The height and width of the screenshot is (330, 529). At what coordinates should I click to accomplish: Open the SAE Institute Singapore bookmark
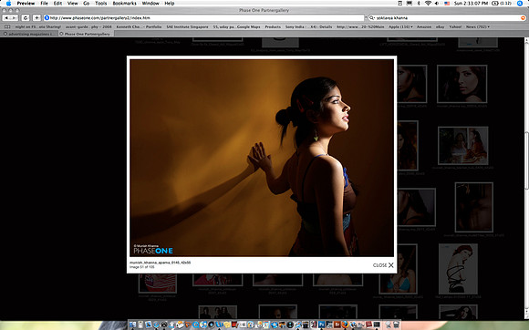[187, 26]
